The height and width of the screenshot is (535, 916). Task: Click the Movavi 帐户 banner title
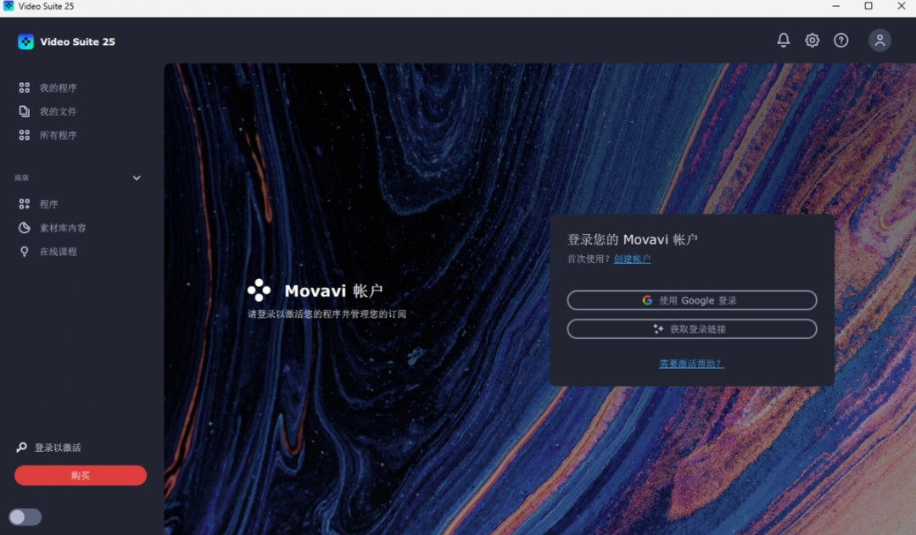(x=333, y=290)
